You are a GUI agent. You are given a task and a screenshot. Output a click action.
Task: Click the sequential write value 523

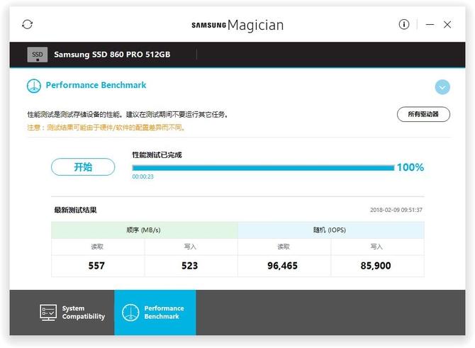pyautogui.click(x=190, y=266)
